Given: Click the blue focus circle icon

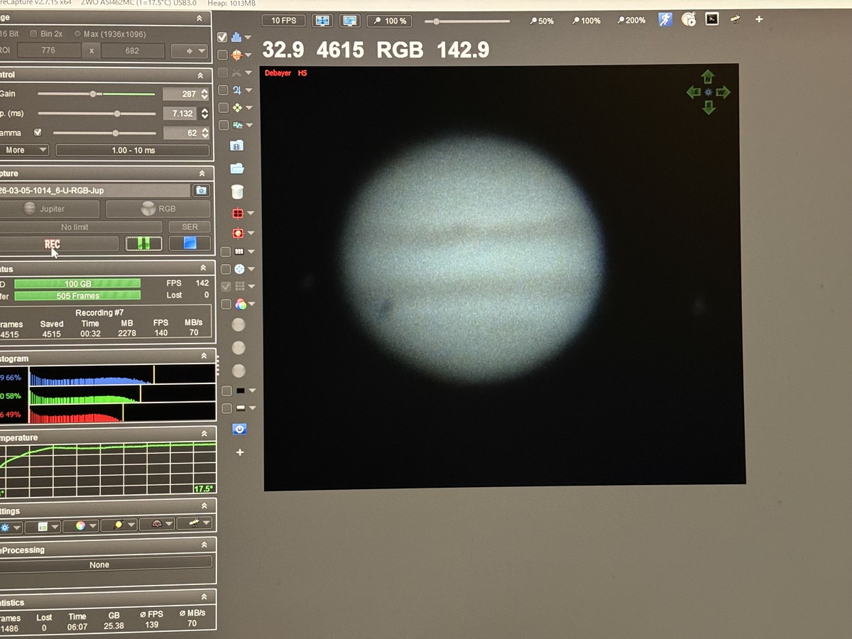Looking at the screenshot, I should click(239, 269).
